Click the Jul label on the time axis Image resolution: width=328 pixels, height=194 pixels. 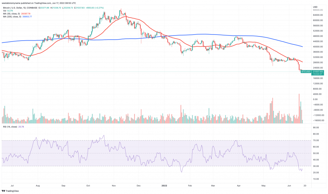tap(12, 185)
